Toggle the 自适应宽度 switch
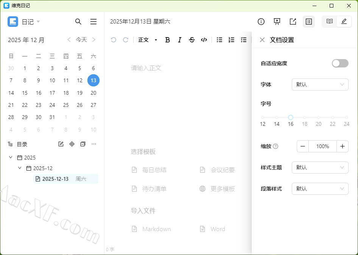 tap(340, 63)
